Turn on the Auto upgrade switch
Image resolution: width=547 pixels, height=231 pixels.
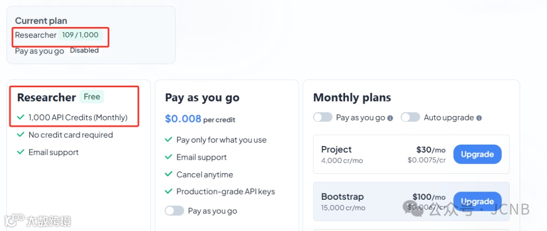pos(410,117)
